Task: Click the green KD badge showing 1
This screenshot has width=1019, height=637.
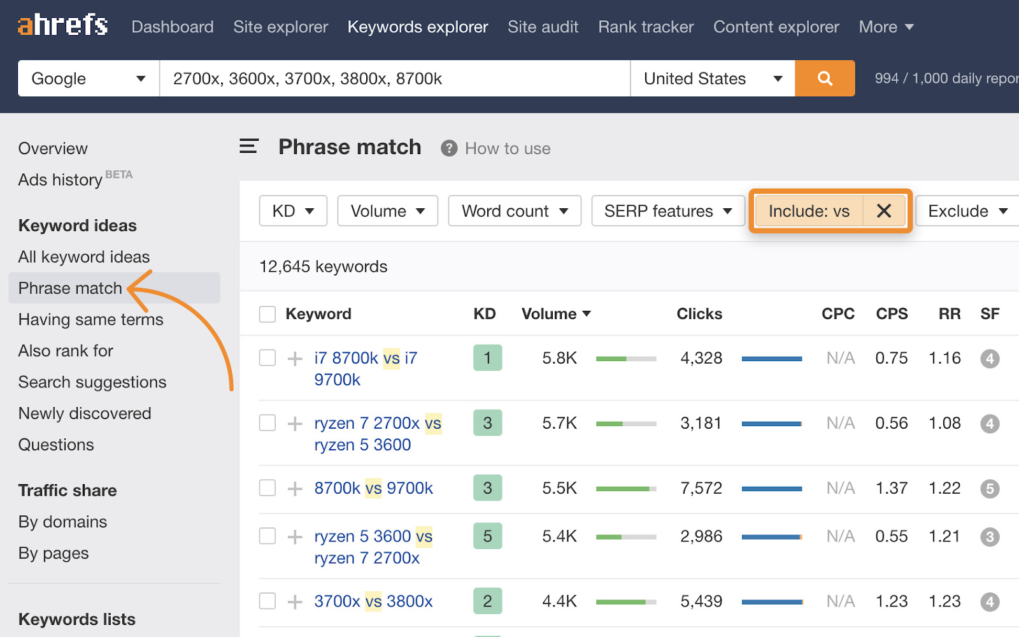Action: coord(487,357)
